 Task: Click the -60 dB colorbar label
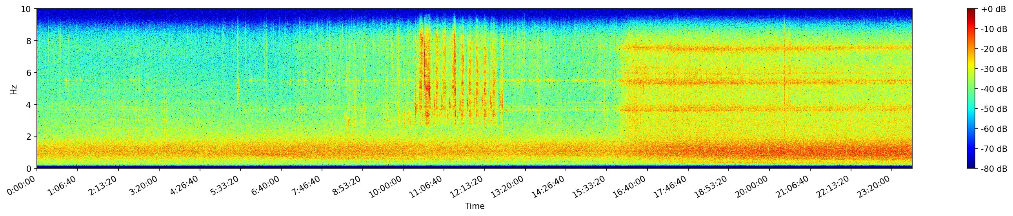pos(993,129)
